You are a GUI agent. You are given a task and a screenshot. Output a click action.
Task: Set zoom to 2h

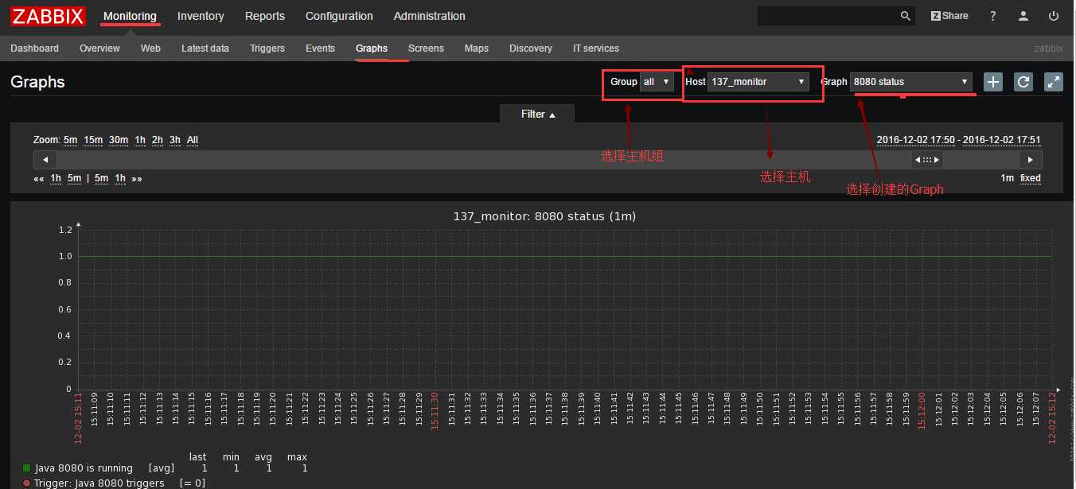pyautogui.click(x=158, y=140)
